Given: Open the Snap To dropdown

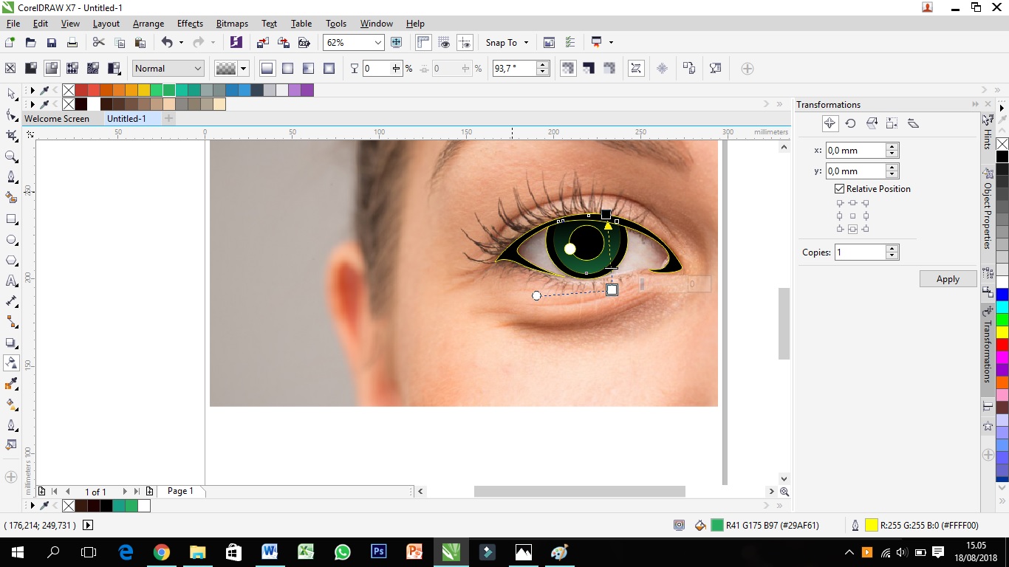Looking at the screenshot, I should pos(507,42).
